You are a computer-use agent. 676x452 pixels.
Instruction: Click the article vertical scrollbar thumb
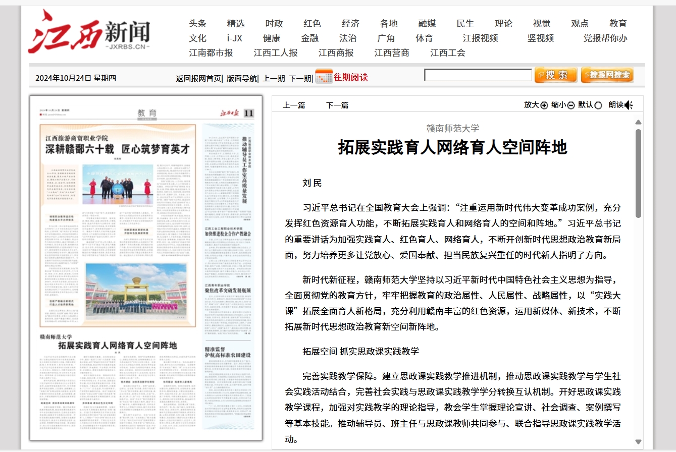pyautogui.click(x=638, y=173)
